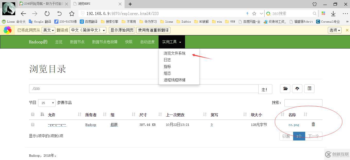This screenshot has height=160, width=350.
Task: Click inside the 搜索 search input field
Action: point(303,103)
